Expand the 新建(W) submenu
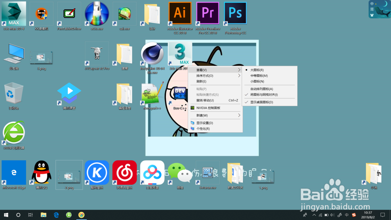The height and width of the screenshot is (220, 391). click(215, 115)
